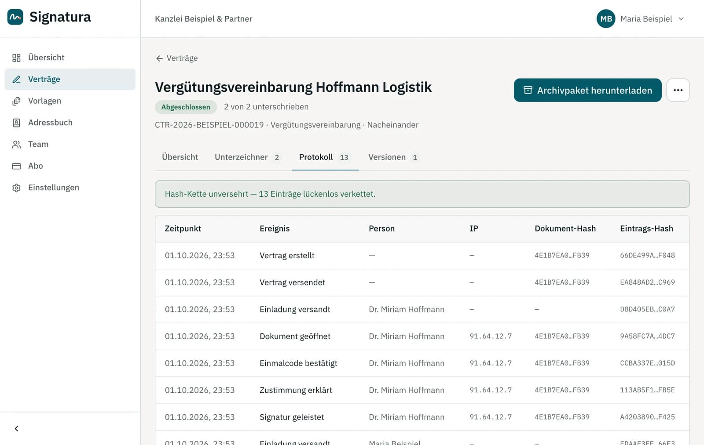Click the Kanzlei Beispiel & Partner name
704x445 pixels.
point(203,19)
